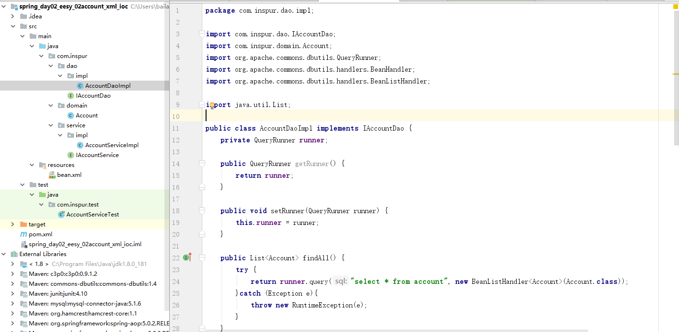679x332 pixels.
Task: Click the implements gutter icon on line 22
Action: tap(187, 257)
